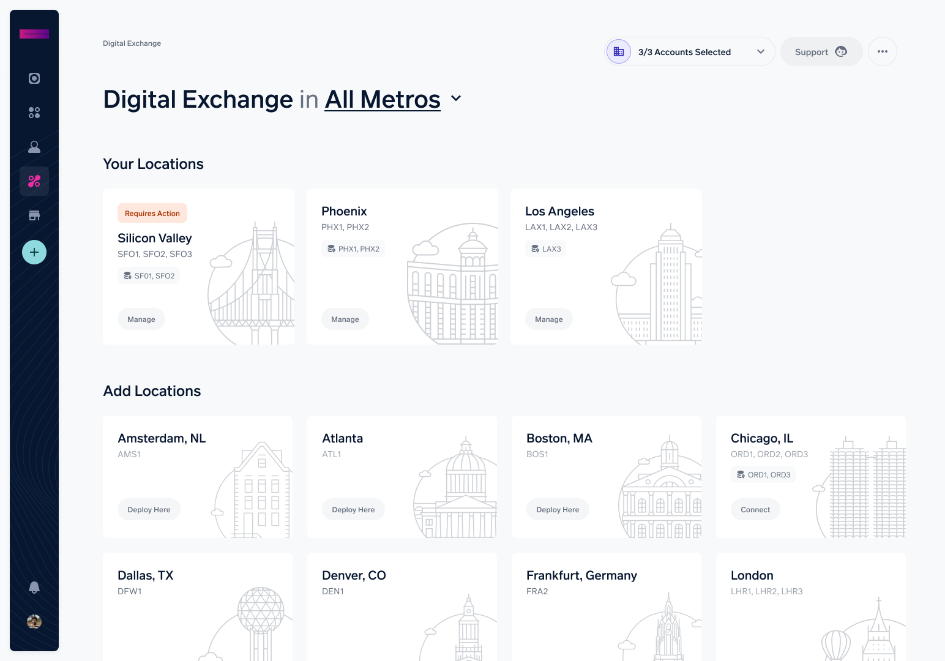
Task: Select the Atlanta card title
Action: coord(342,438)
